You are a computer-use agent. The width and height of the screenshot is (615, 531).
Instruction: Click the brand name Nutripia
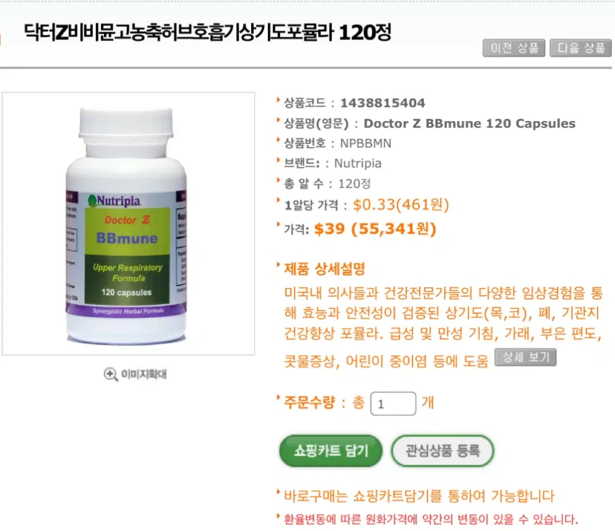tap(358, 164)
